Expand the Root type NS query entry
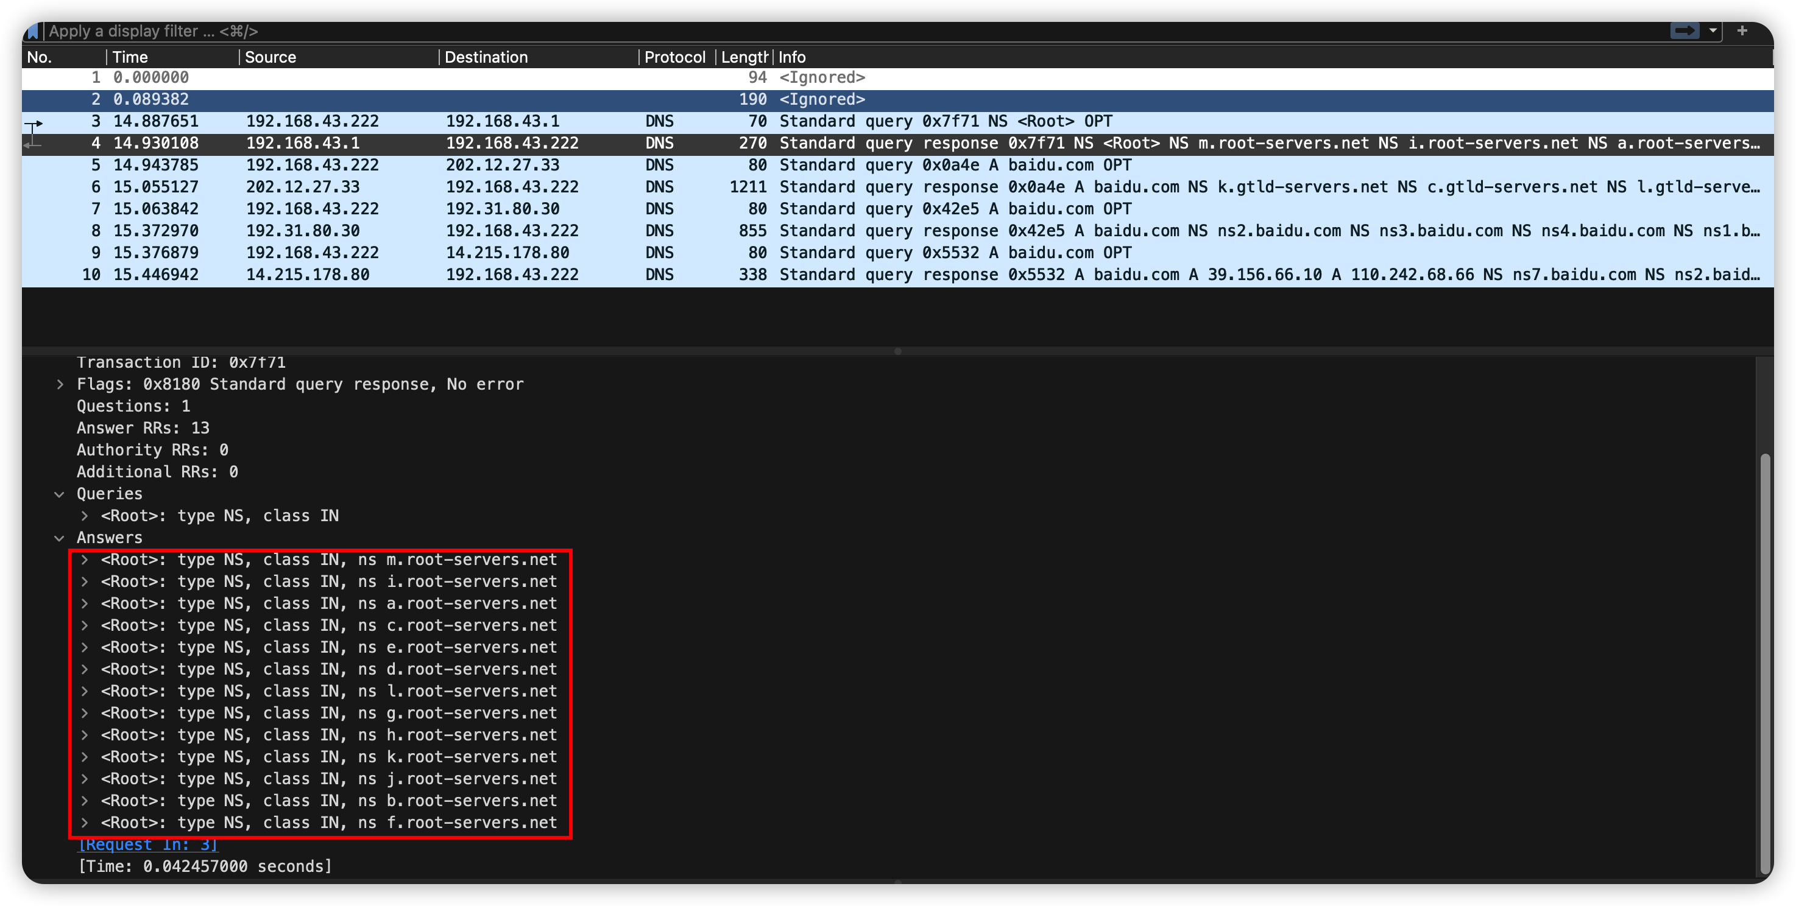 (84, 516)
